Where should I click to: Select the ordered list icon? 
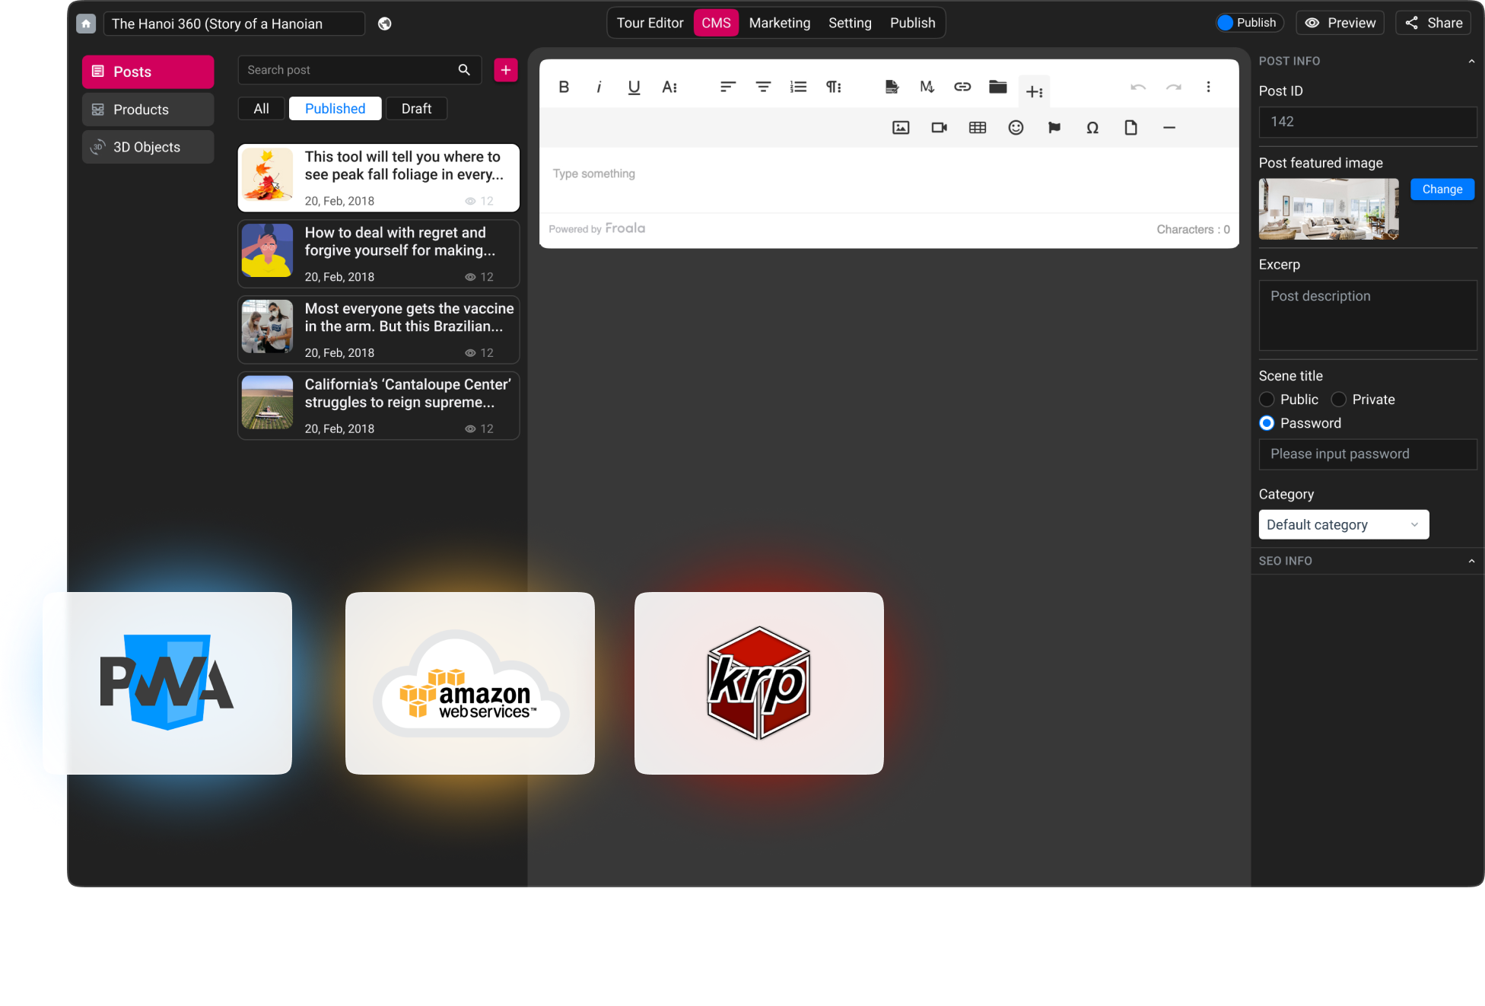798,88
